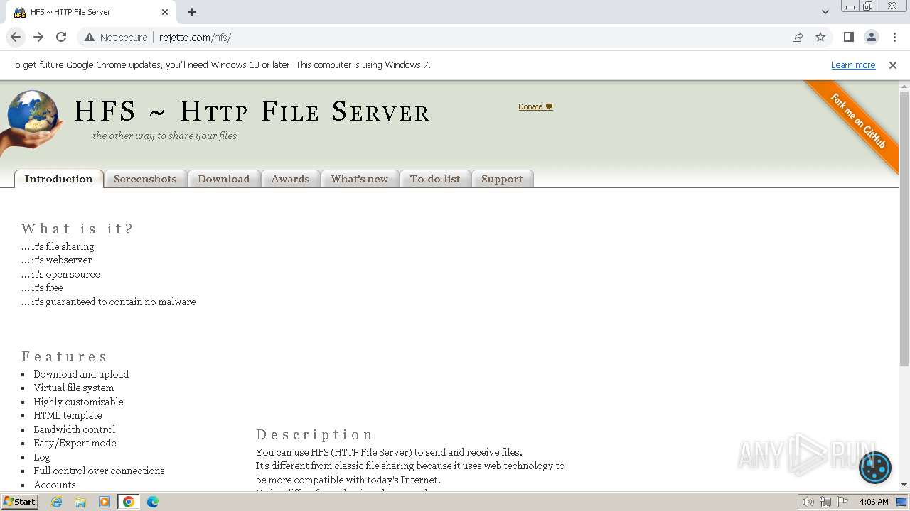The image size is (910, 511).
Task: Click the 'it's open source' line
Action: click(60, 274)
